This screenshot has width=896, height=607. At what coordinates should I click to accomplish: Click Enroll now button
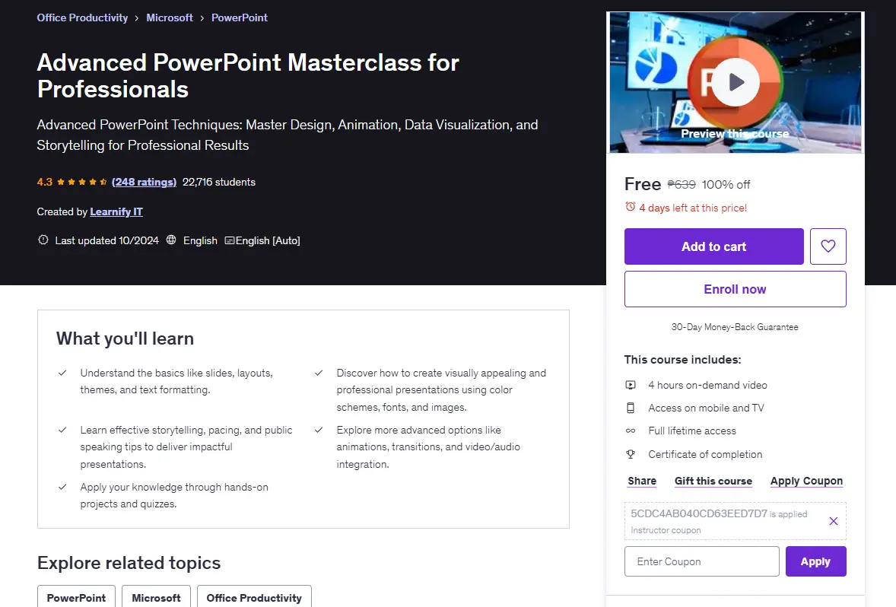(x=735, y=289)
